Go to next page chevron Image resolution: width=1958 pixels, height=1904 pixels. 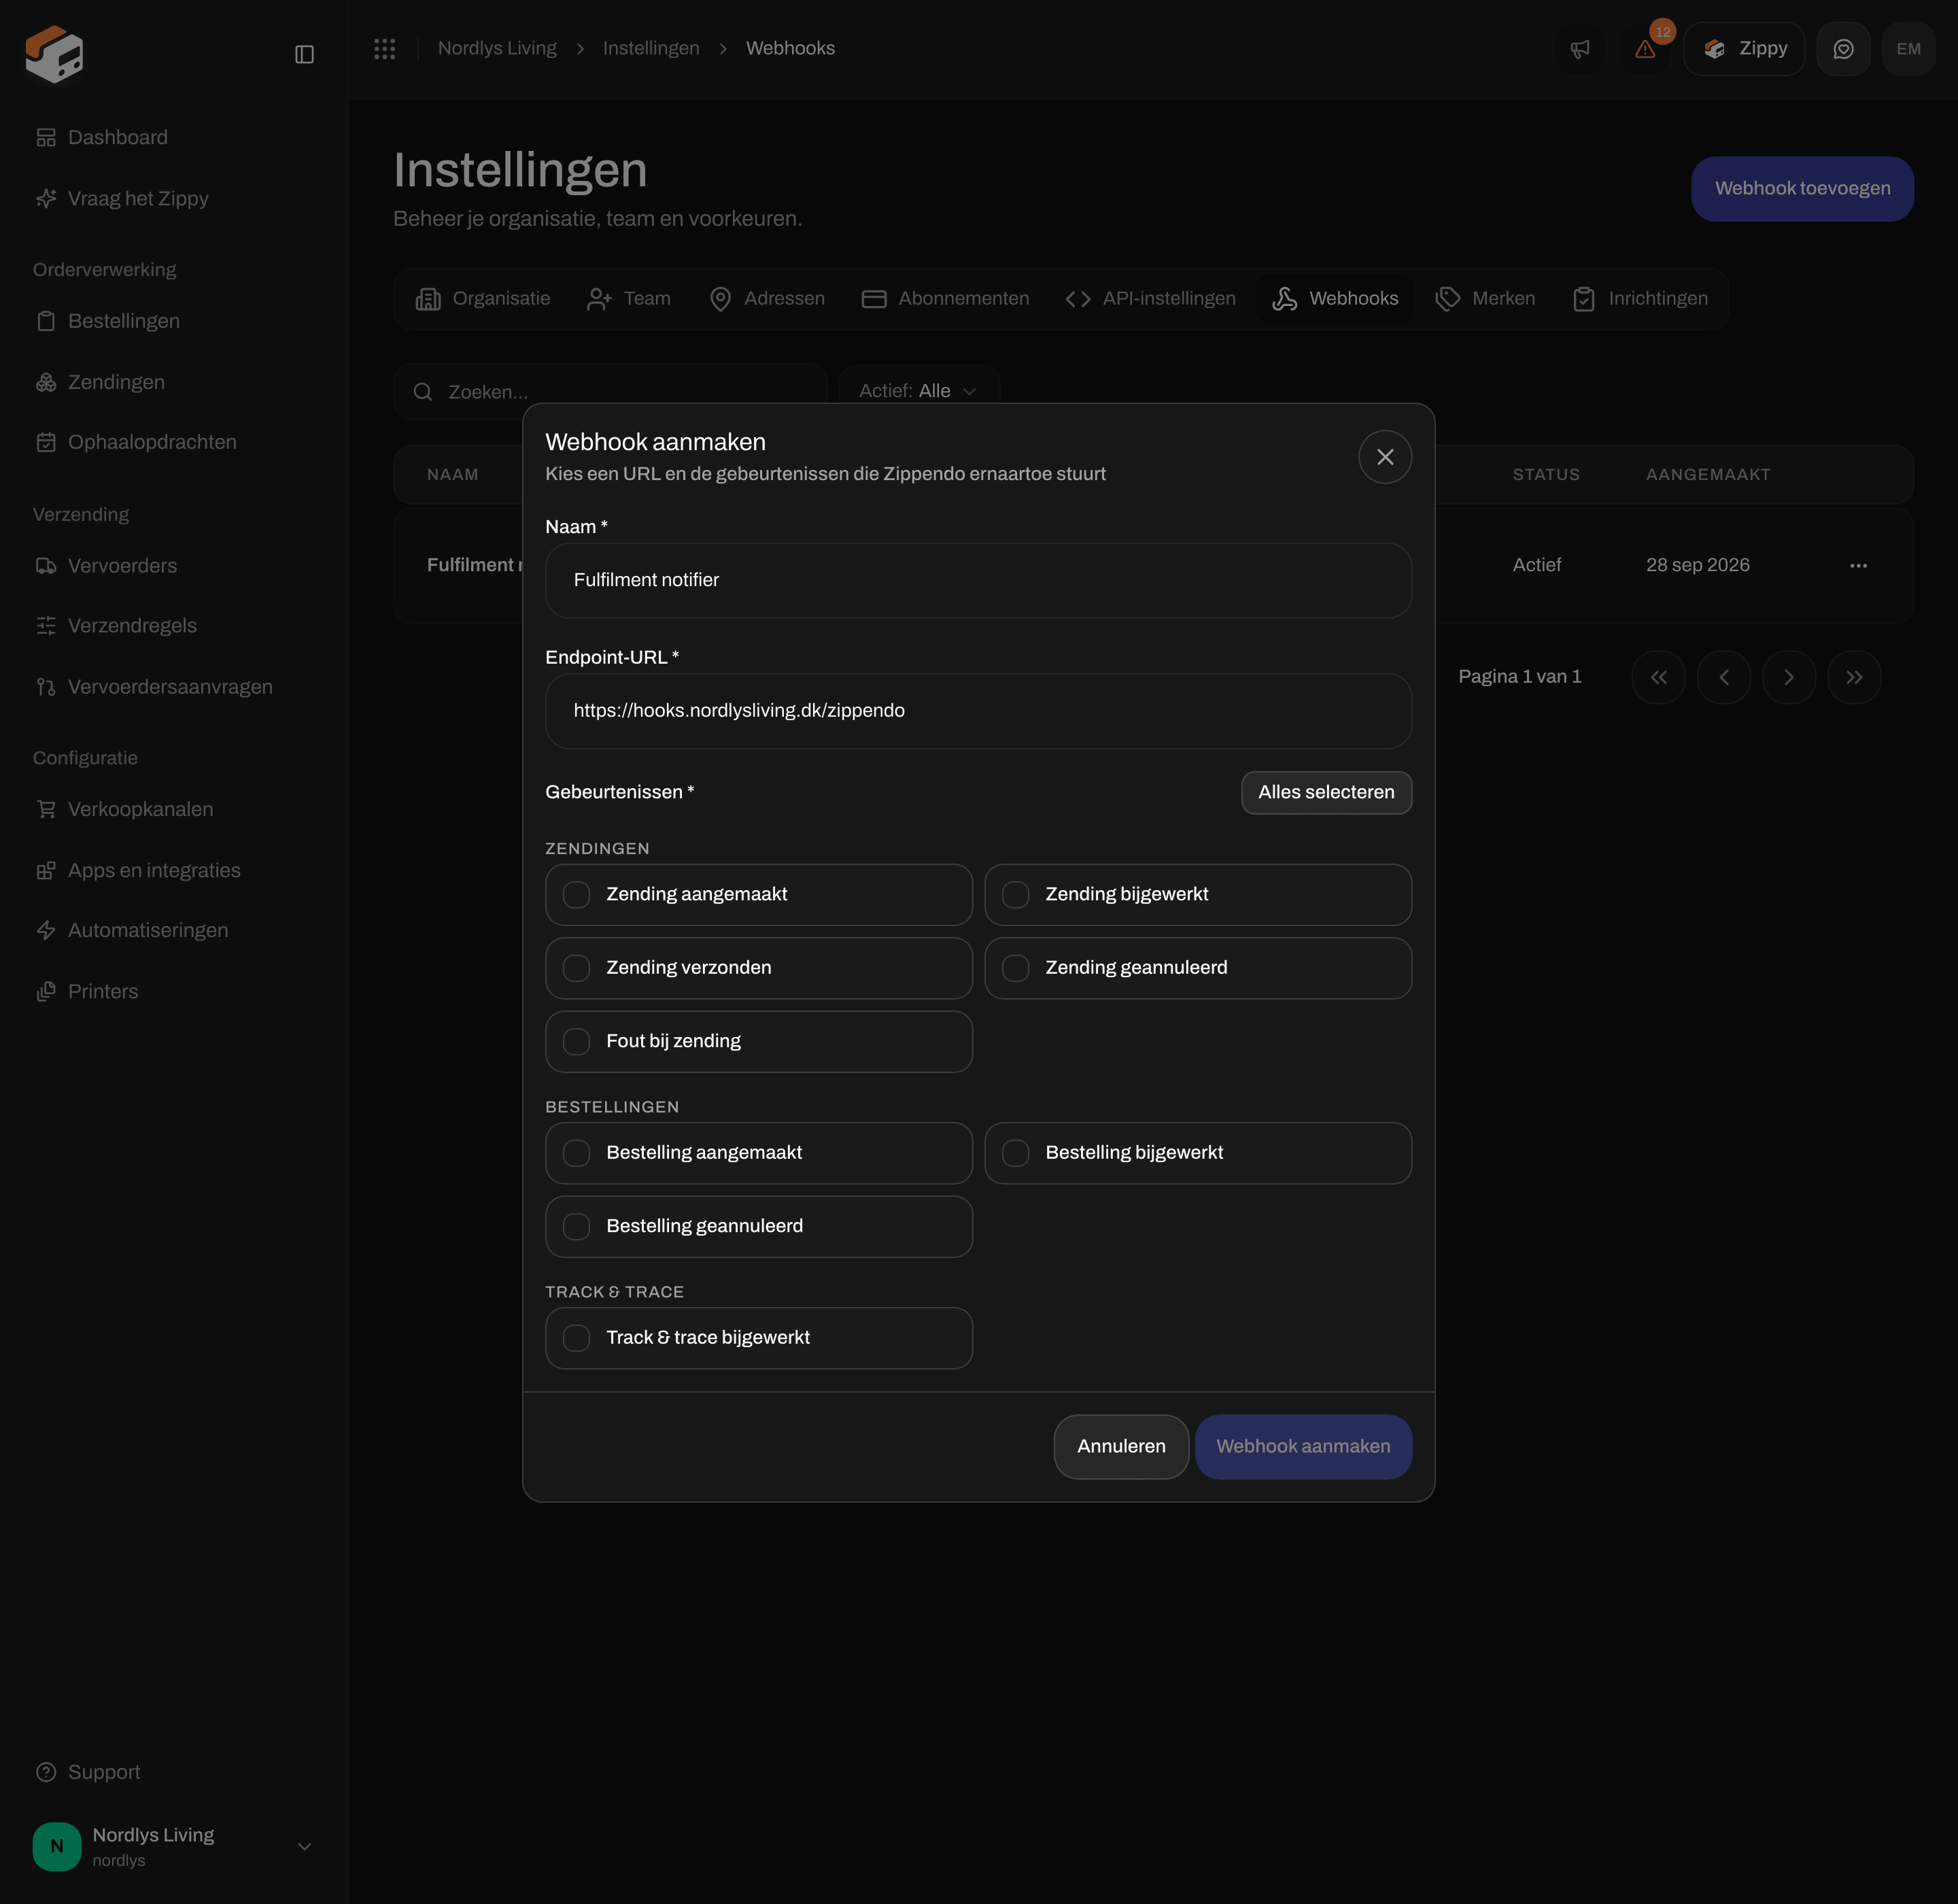[1788, 677]
